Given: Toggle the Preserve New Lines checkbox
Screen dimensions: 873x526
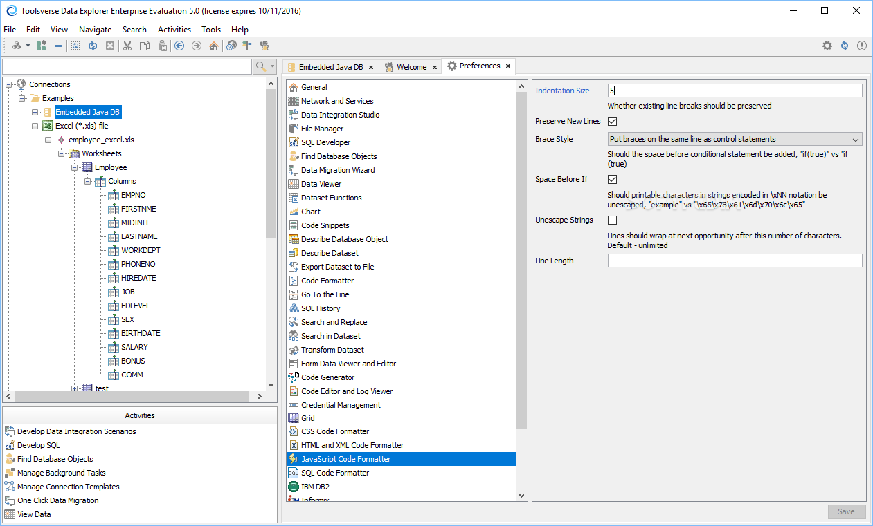Looking at the screenshot, I should [613, 122].
